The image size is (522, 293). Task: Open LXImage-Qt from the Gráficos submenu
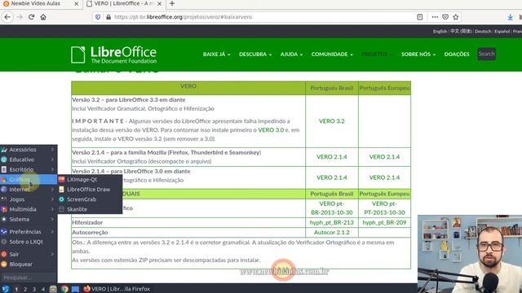coord(90,179)
